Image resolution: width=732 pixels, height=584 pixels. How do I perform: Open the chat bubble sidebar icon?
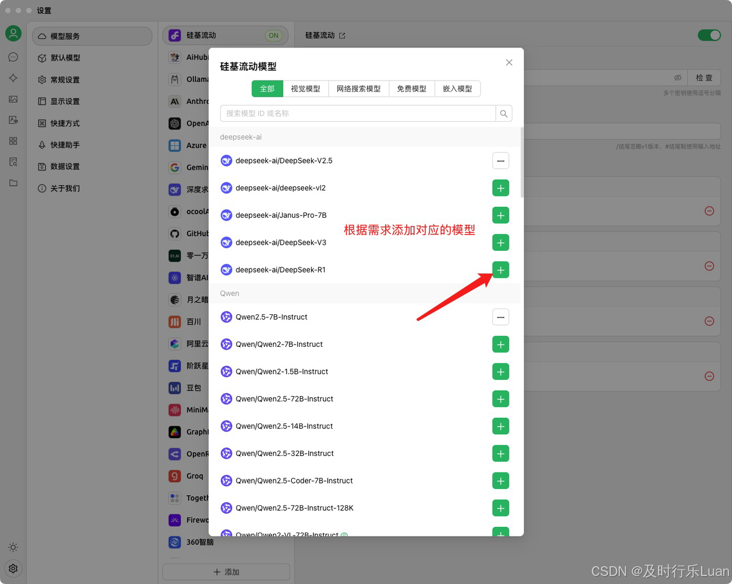(x=13, y=57)
